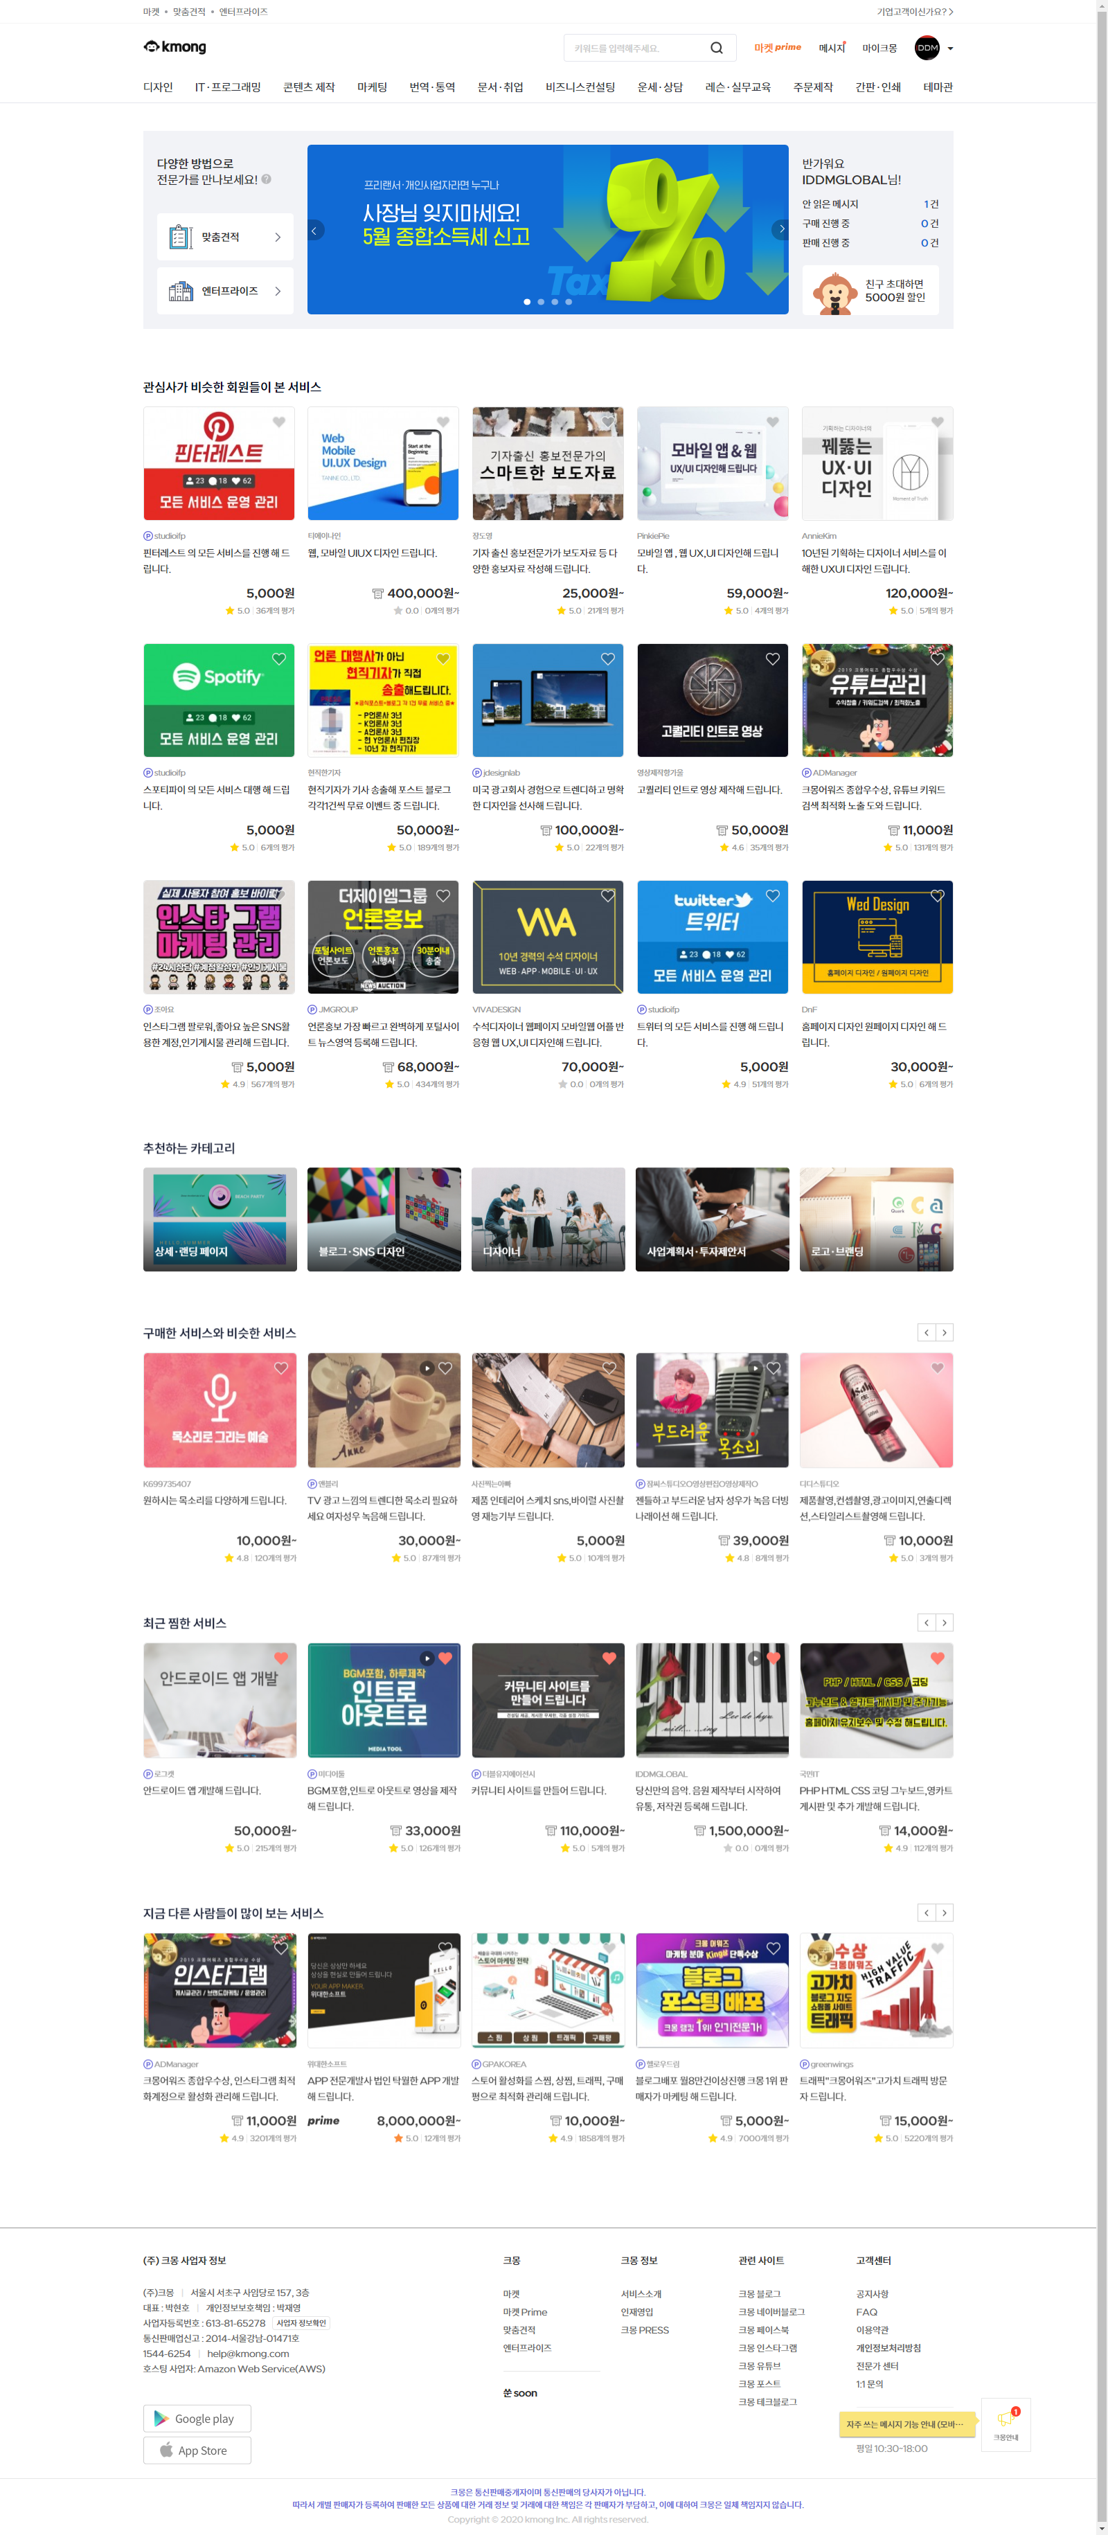This screenshot has width=1108, height=2535.
Task: Select the 마케팅 category menu
Action: [372, 87]
